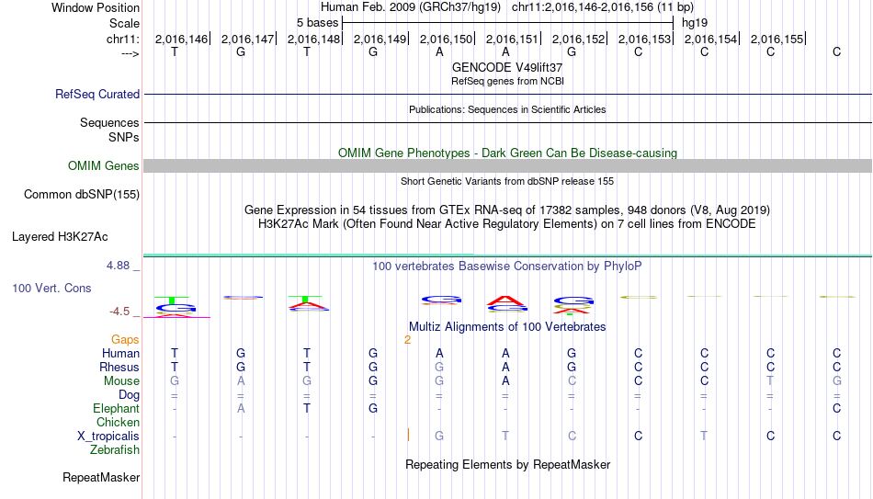Image resolution: width=873 pixels, height=499 pixels.
Task: Click the RefSeq Curated track label
Action: pyautogui.click(x=96, y=94)
